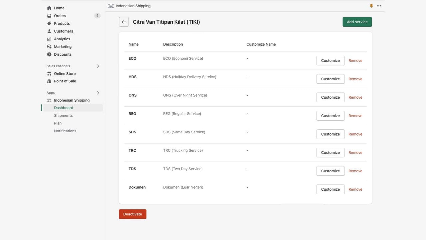
Task: Customize the SDS service
Action: click(330, 134)
